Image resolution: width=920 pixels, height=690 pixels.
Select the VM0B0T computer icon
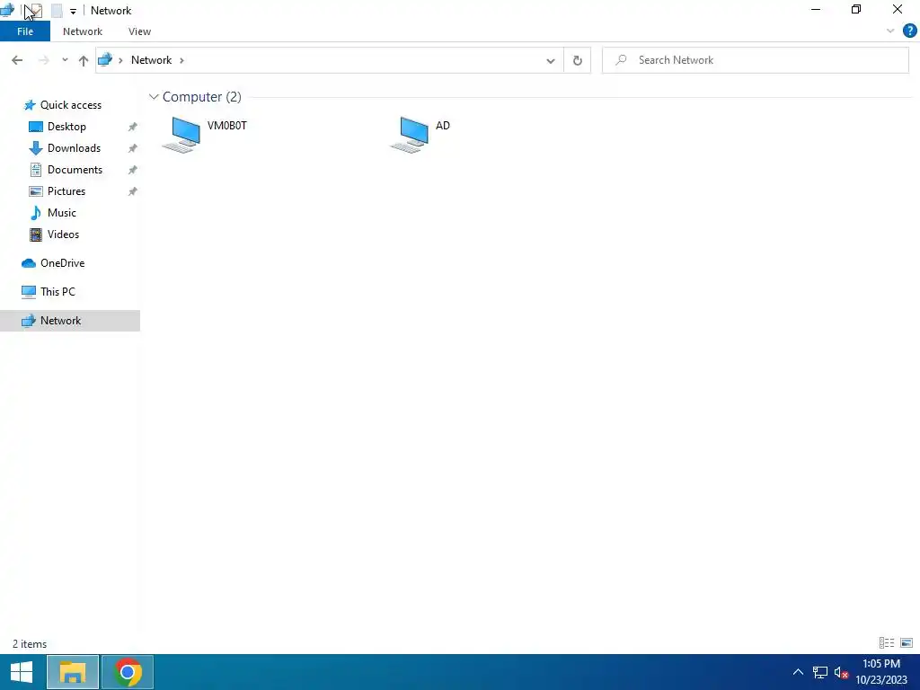(x=183, y=135)
